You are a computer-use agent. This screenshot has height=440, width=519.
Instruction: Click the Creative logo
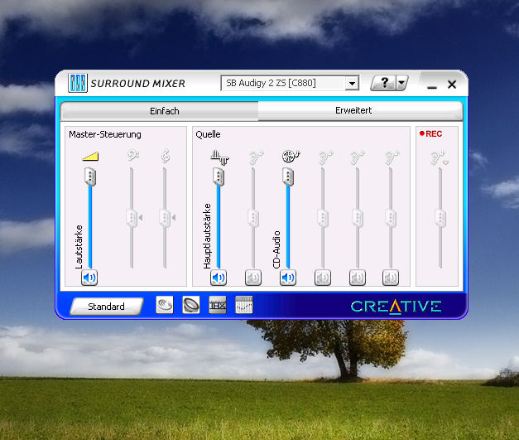(x=396, y=307)
